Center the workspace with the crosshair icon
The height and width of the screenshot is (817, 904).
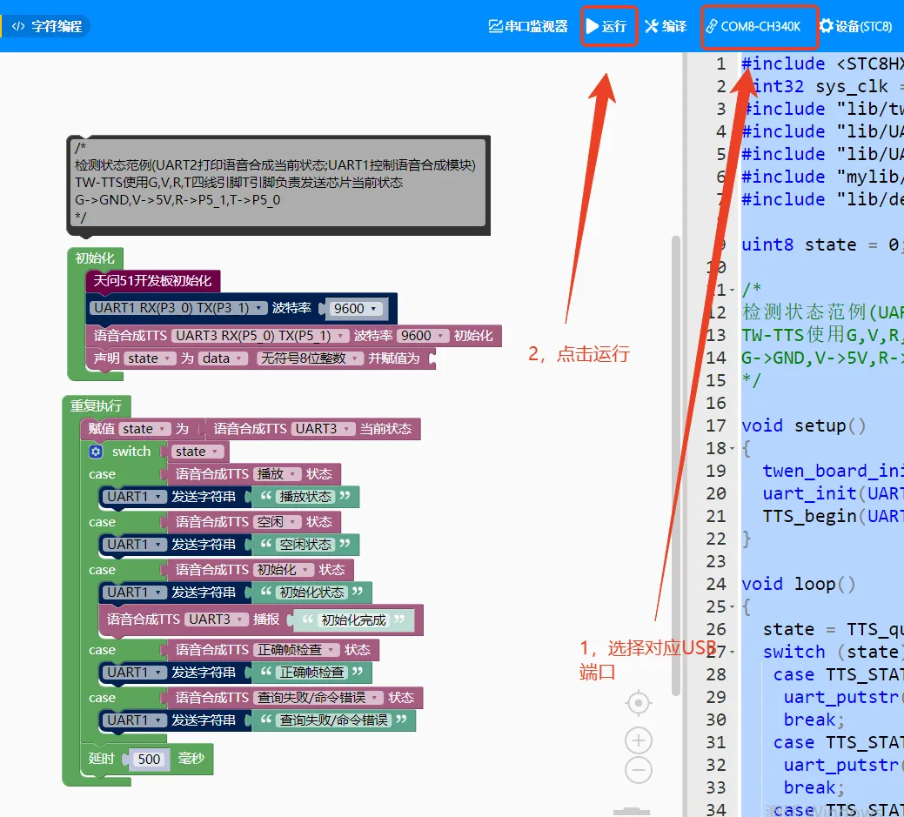coord(639,702)
